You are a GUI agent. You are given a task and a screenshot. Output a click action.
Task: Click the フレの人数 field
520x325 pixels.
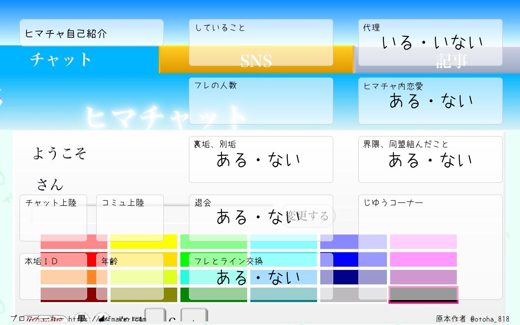(x=261, y=101)
